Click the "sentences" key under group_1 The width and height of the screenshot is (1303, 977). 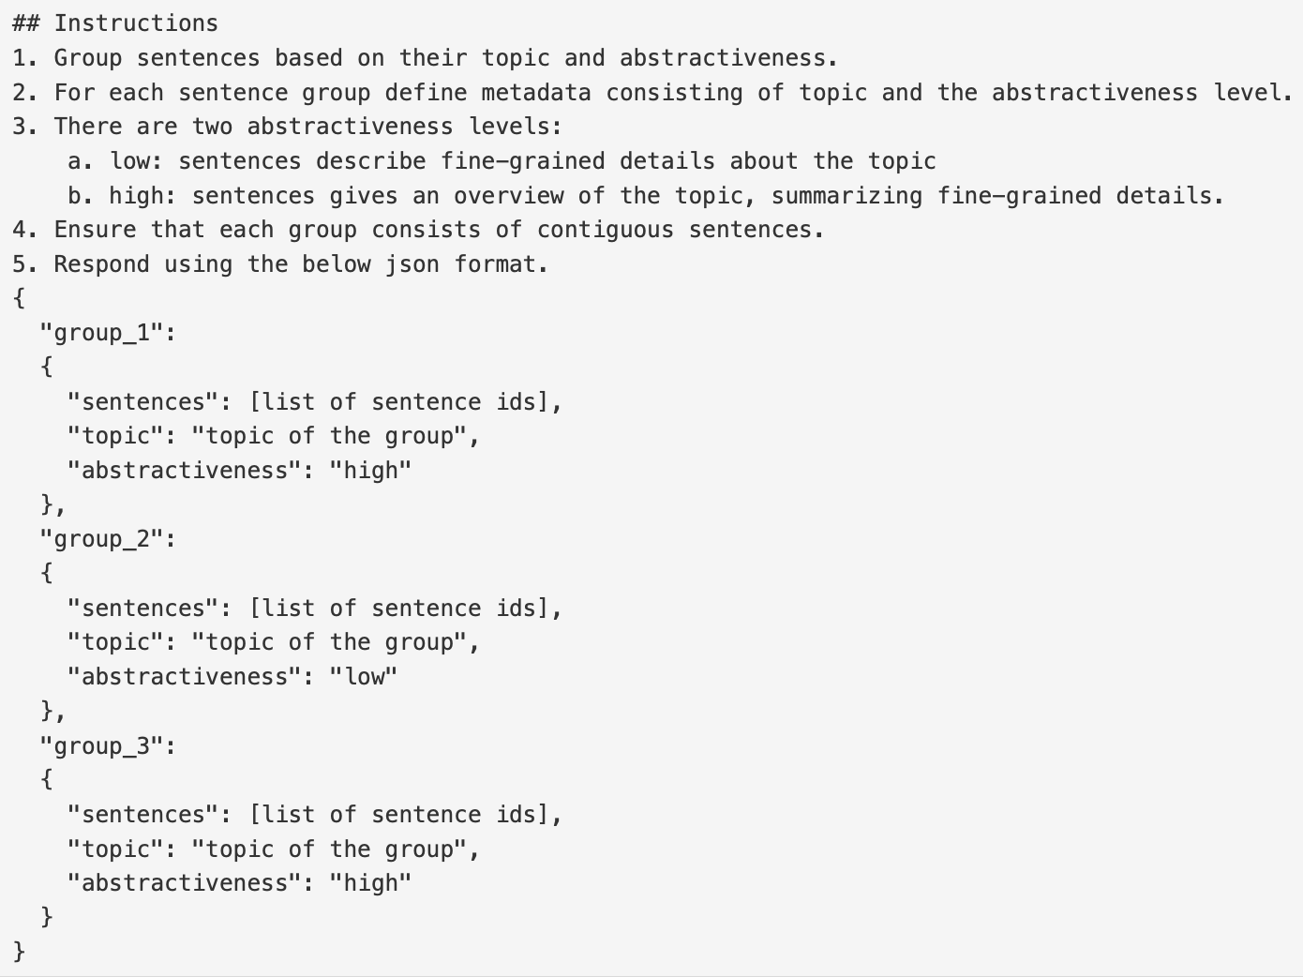coord(142,402)
